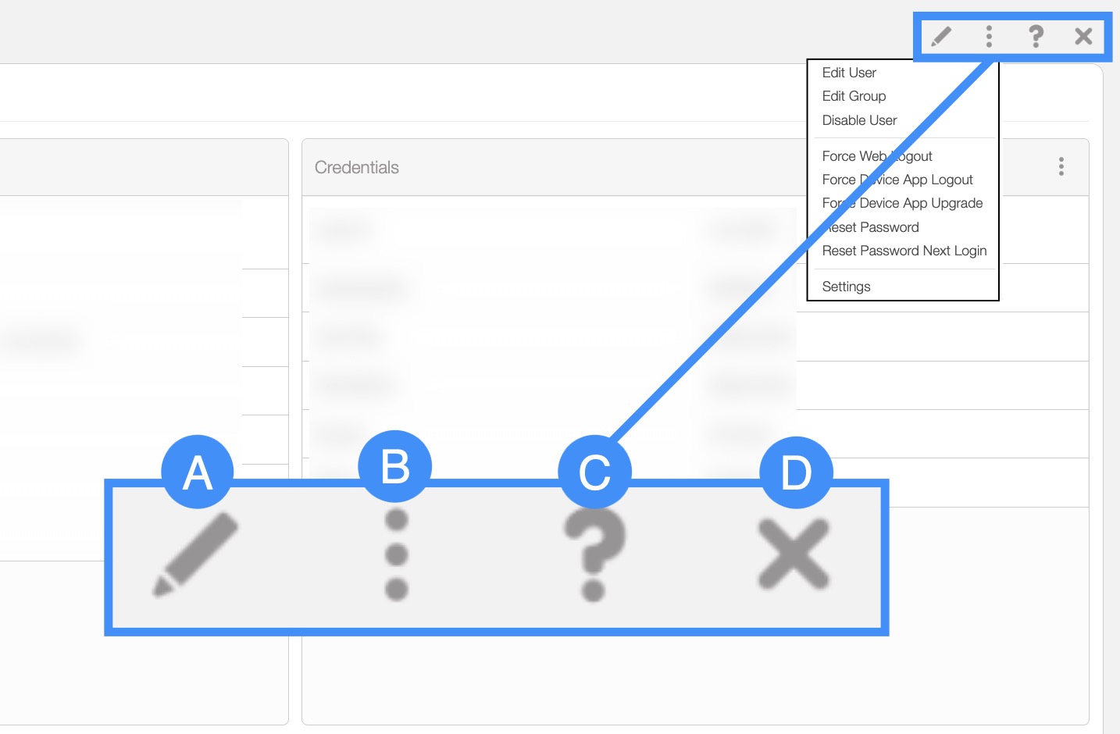The image size is (1120, 734).
Task: Click the Reset Password menu item
Action: tap(871, 227)
